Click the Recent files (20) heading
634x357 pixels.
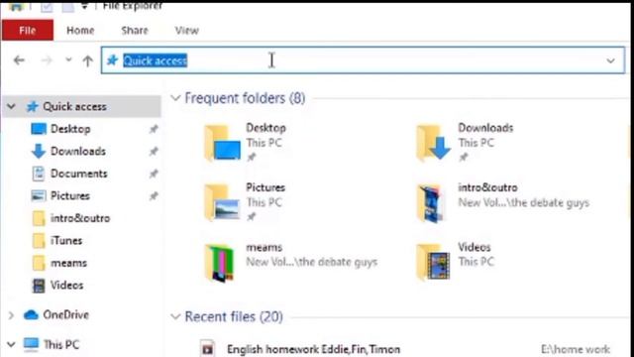[x=234, y=316]
